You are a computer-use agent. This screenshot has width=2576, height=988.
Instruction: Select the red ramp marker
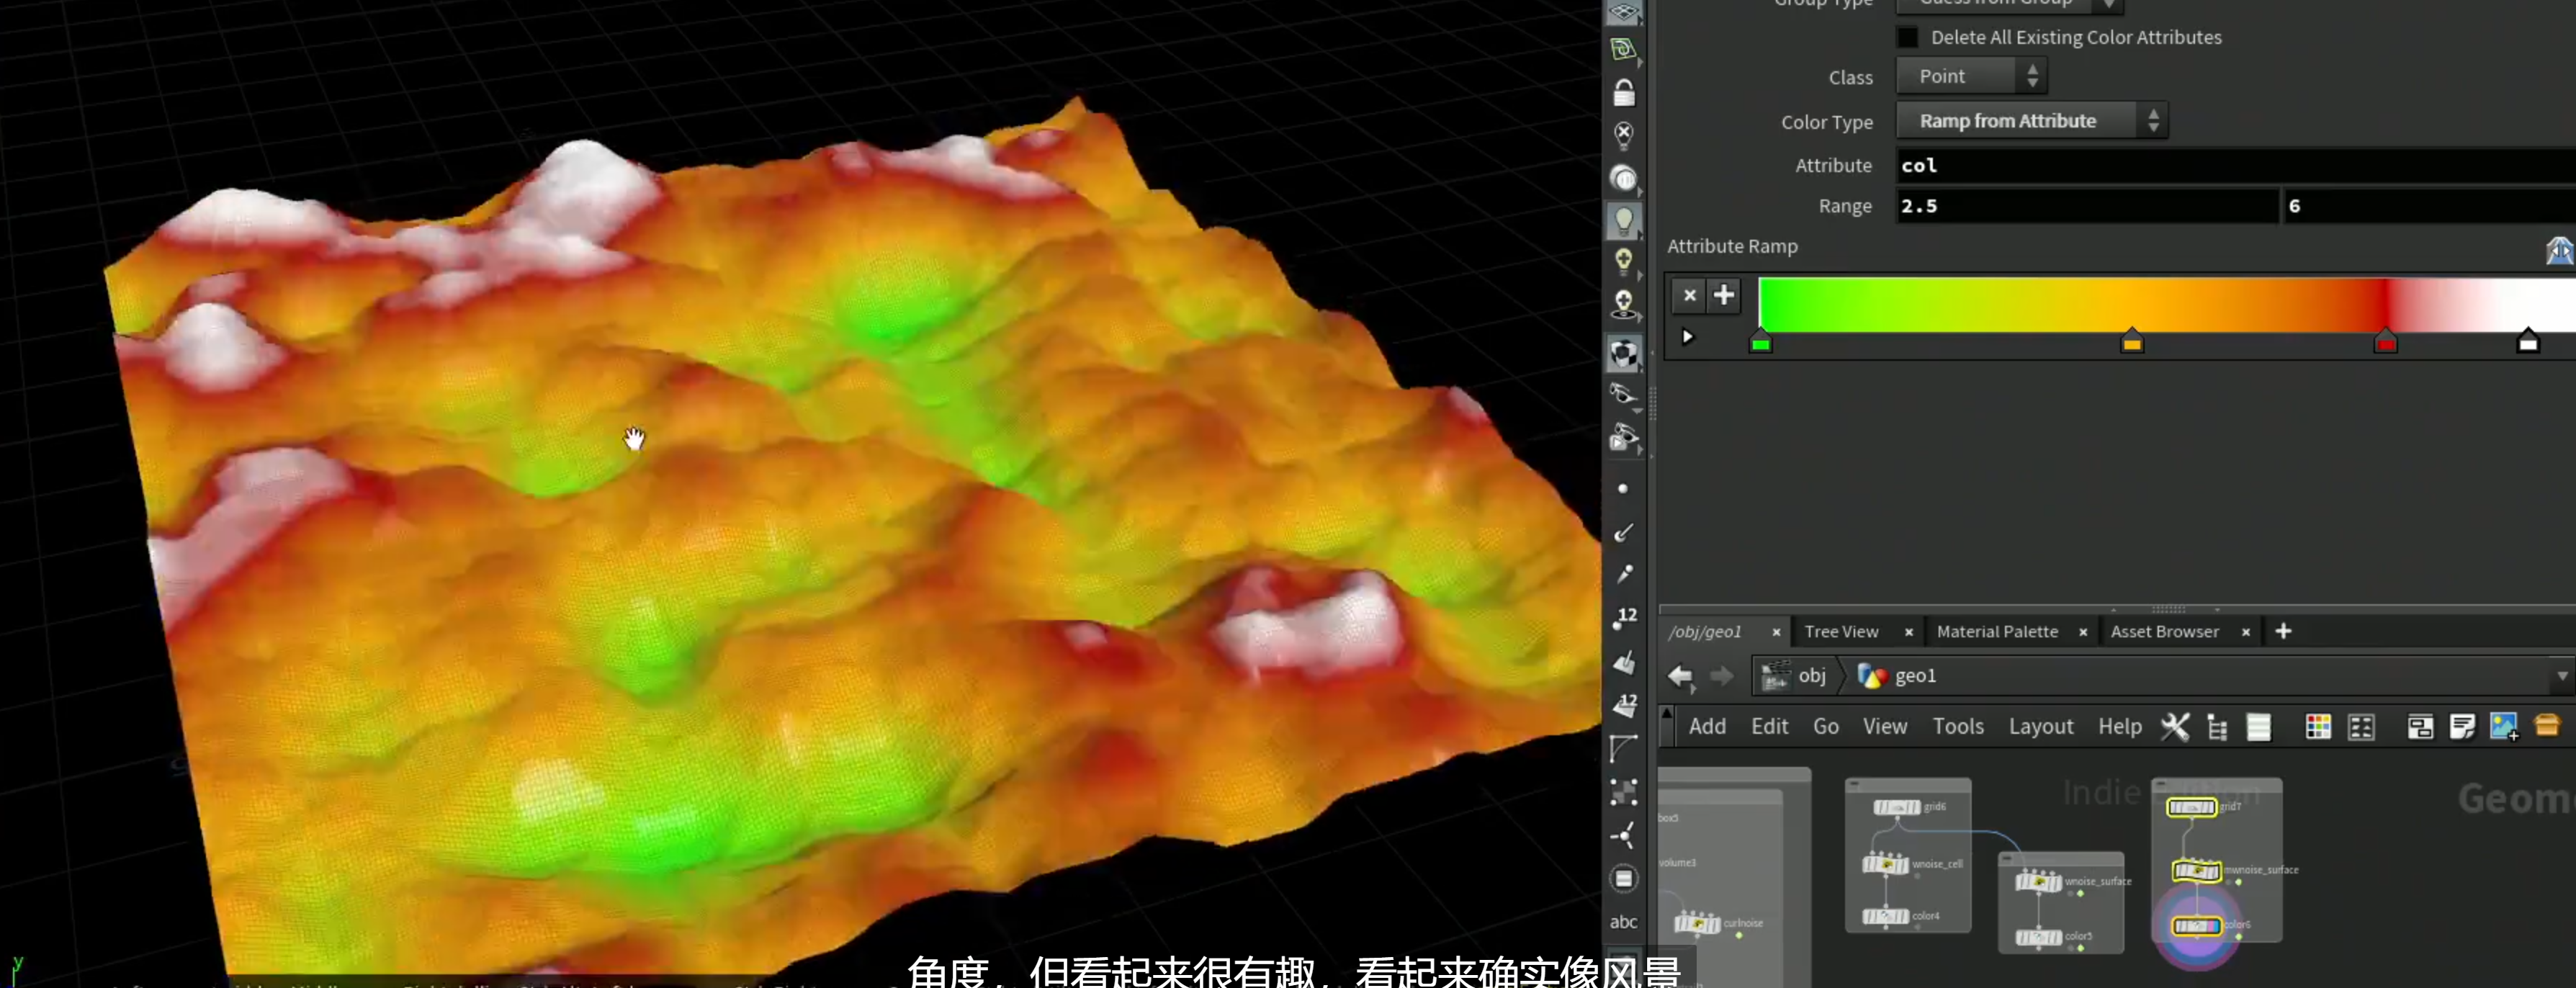2385,341
